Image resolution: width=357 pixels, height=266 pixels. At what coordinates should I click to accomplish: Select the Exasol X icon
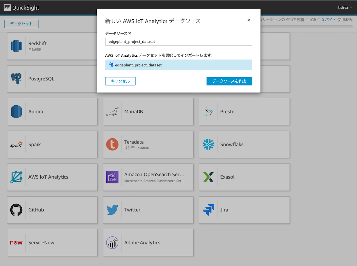coord(208,177)
